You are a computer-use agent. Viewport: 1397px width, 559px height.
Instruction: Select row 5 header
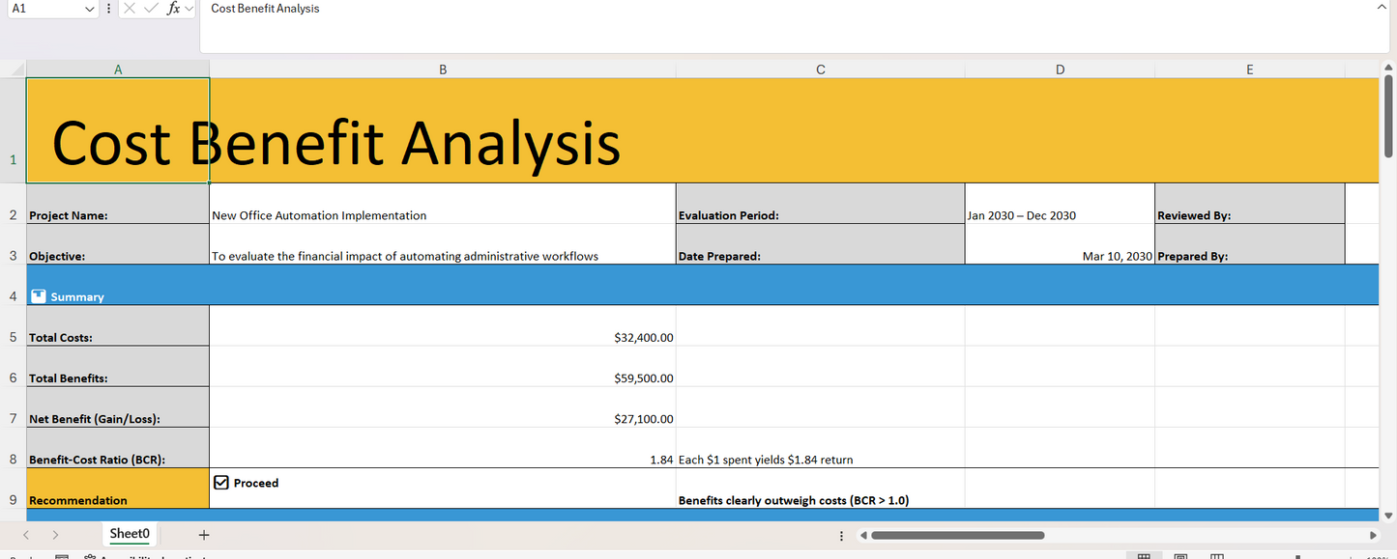(x=13, y=325)
